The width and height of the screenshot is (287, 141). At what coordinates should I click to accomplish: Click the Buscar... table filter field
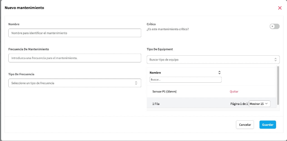click(186, 80)
